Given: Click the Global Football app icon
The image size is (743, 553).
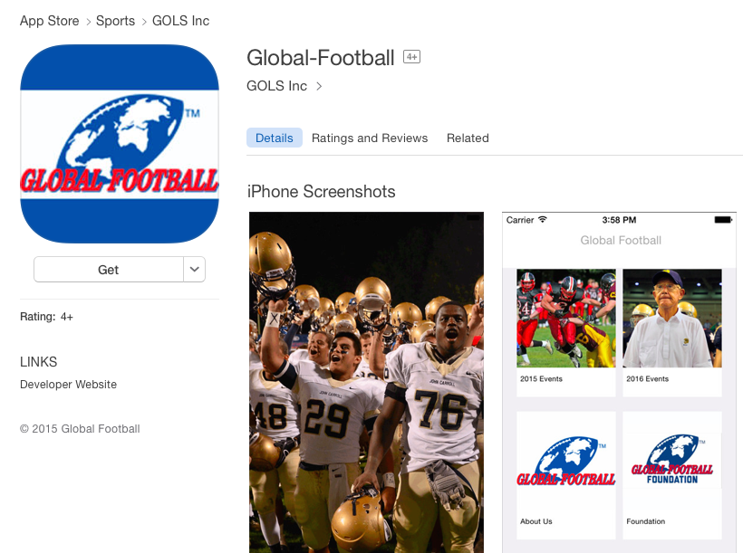Looking at the screenshot, I should pyautogui.click(x=120, y=144).
